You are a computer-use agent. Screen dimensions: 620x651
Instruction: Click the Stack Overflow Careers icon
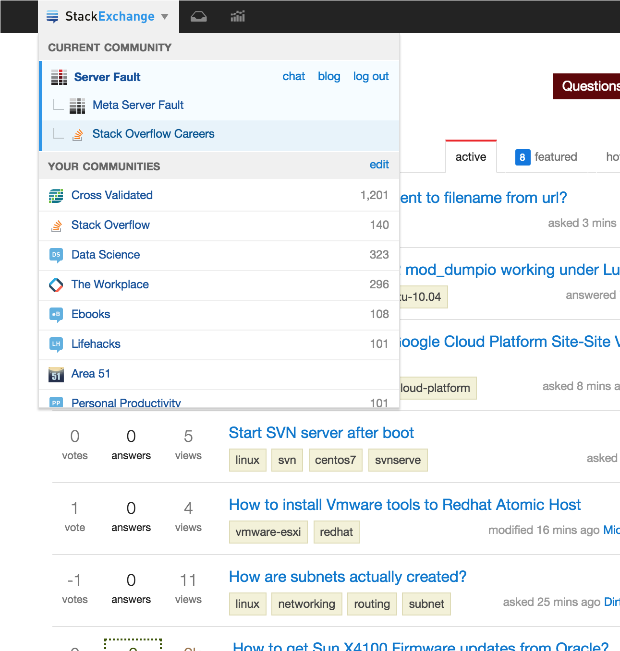pyautogui.click(x=77, y=134)
